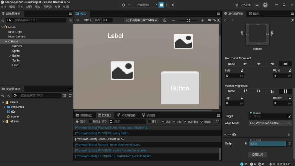Collapse the scene root node
This screenshot has width=295, height=166.
[2, 27]
